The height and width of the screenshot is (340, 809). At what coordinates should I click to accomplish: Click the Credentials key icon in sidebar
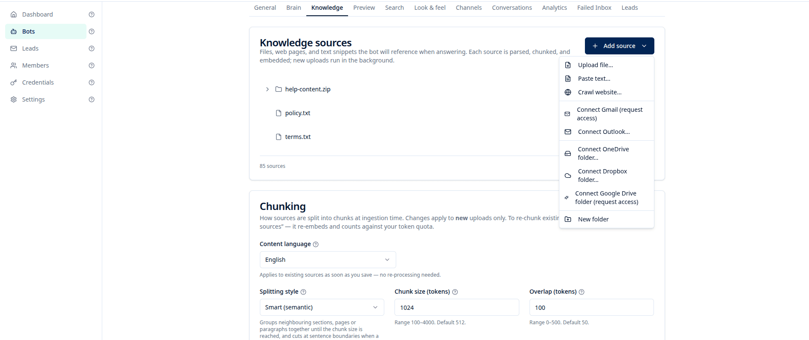(x=14, y=82)
